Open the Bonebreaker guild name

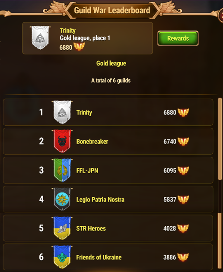tap(92, 142)
